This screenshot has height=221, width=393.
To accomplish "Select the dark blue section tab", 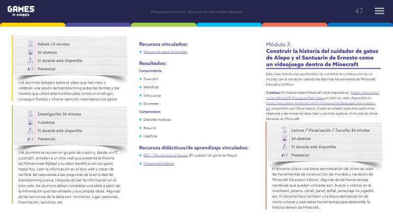I will click(x=360, y=25).
